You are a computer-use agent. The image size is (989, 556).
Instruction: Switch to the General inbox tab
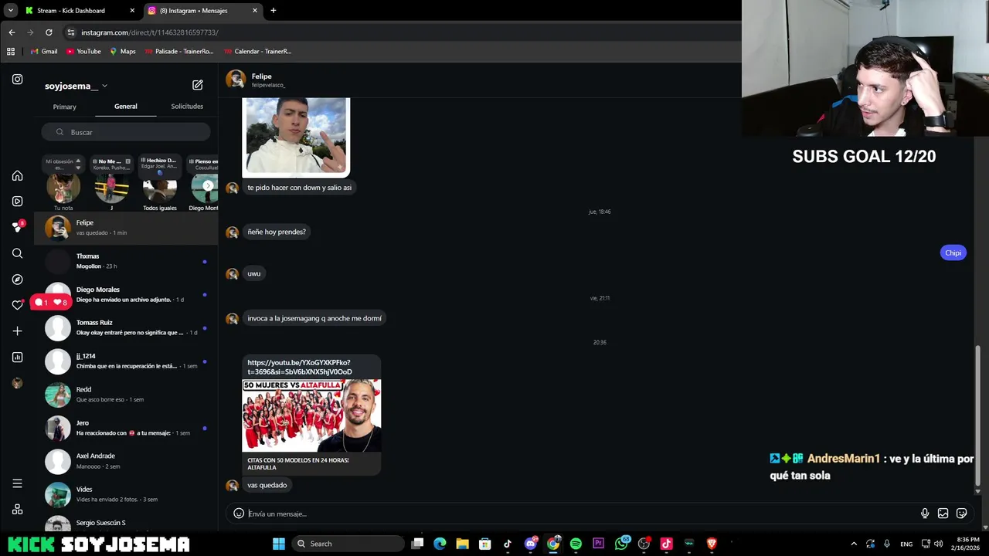(125, 107)
